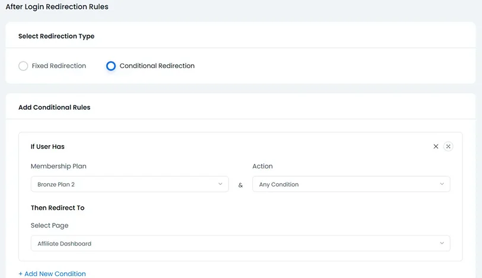Select the Fixed Redirection radio button

tap(23, 66)
